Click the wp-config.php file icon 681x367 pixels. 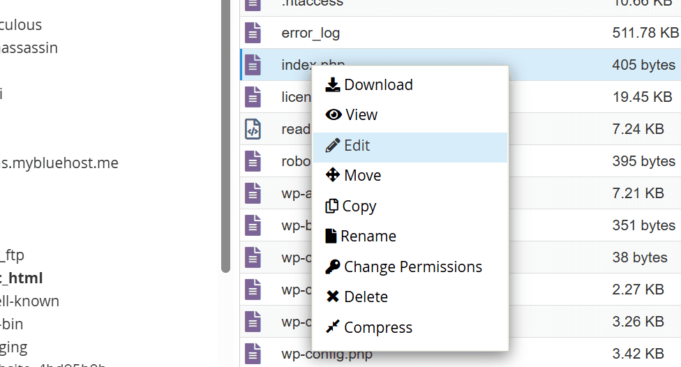[253, 354]
